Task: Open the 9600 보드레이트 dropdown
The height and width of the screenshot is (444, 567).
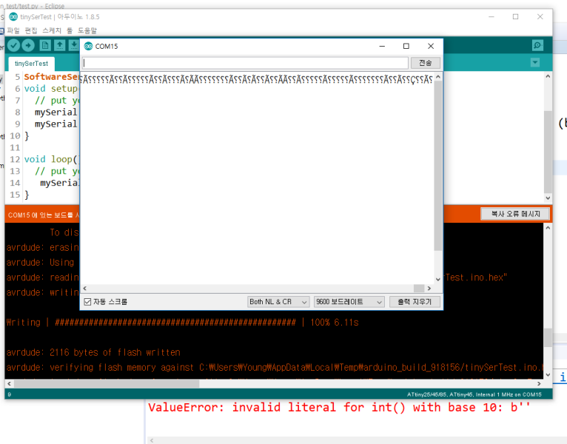Action: click(x=349, y=301)
